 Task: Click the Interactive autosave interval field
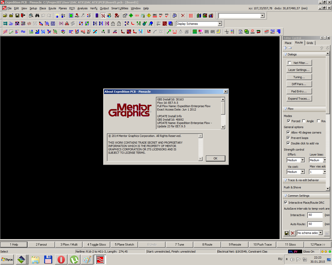[315, 215]
